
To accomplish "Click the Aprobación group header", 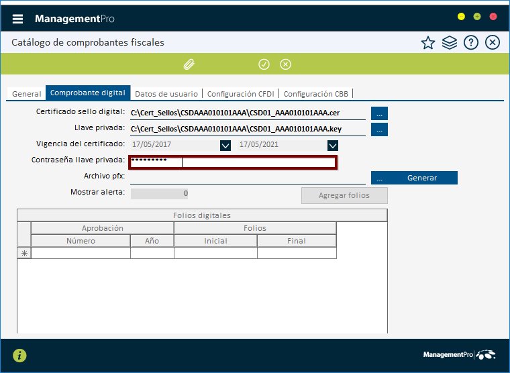I will 103,228.
